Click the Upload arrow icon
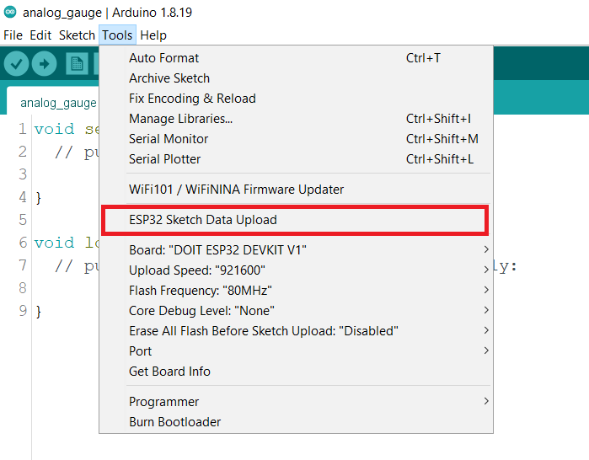The height and width of the screenshot is (460, 589). tap(44, 63)
